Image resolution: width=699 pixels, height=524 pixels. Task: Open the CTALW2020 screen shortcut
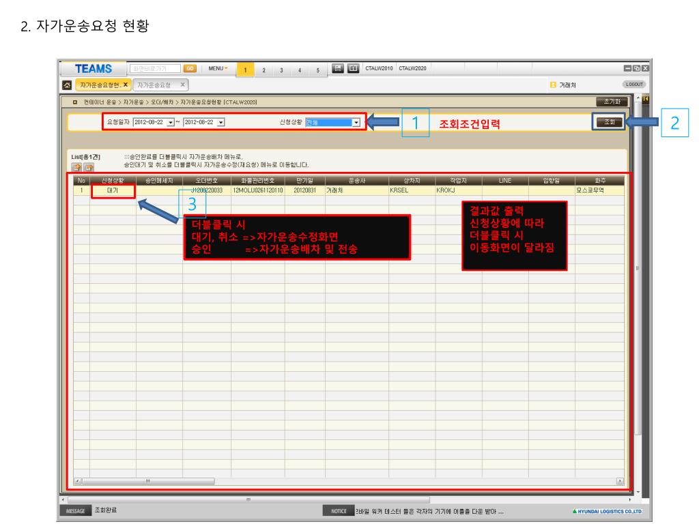[x=412, y=68]
